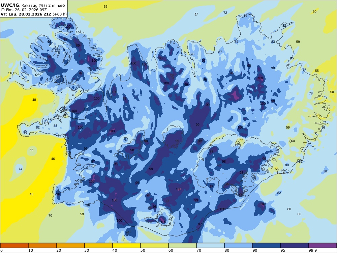Click the map value '45' in the southwest
The image size is (337, 253).
[31, 194]
